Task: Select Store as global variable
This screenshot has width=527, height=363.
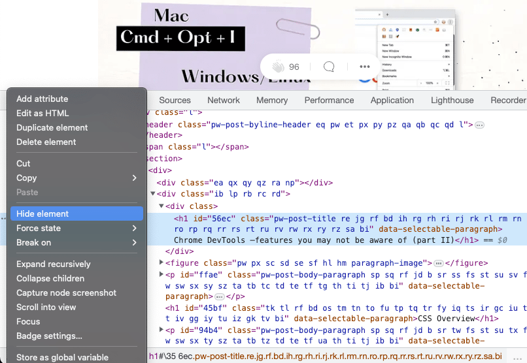Action: 62,358
